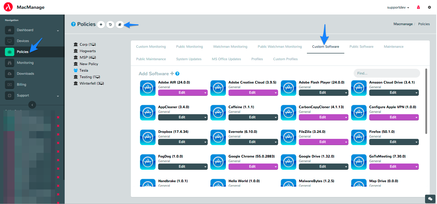Switch to the Public Software tab
The height and width of the screenshot is (204, 437).
361,47
